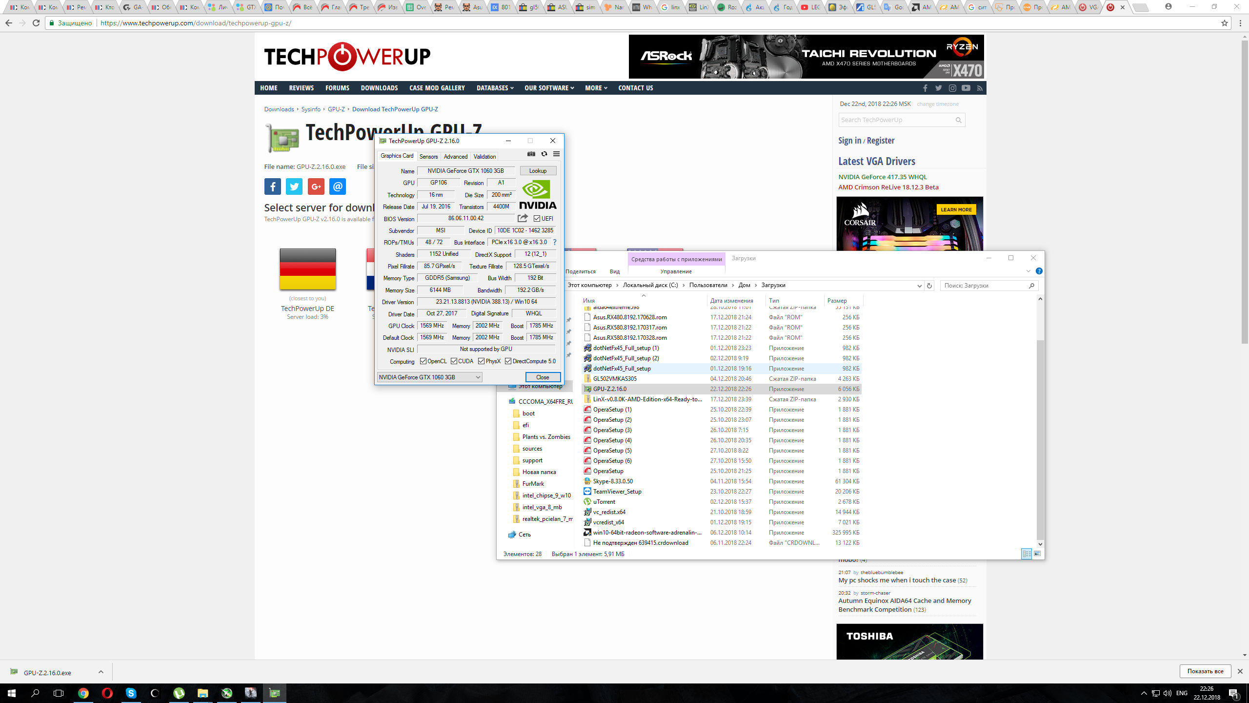Click Skype icon in Windows taskbar
The image size is (1249, 703).
click(x=131, y=693)
